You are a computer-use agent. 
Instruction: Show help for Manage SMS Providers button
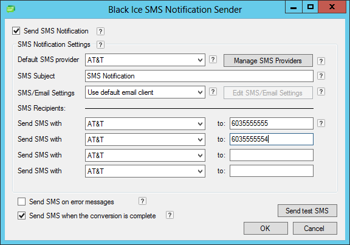[321, 61]
